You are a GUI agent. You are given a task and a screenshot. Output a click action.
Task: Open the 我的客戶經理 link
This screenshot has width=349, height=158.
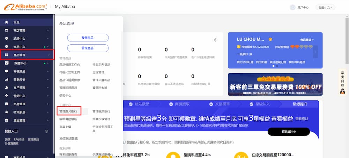297,62
